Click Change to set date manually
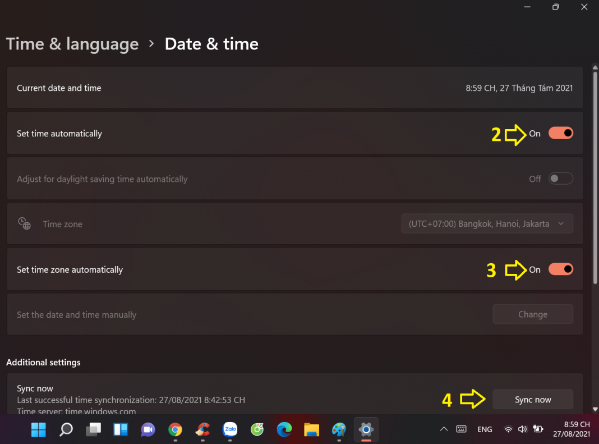The image size is (599, 444). tap(532, 314)
